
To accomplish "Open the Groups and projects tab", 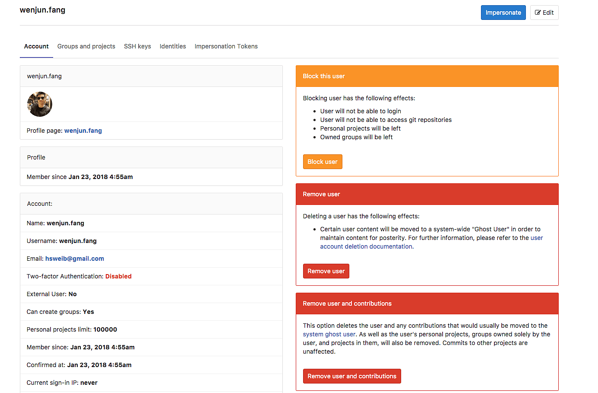I will coord(86,46).
